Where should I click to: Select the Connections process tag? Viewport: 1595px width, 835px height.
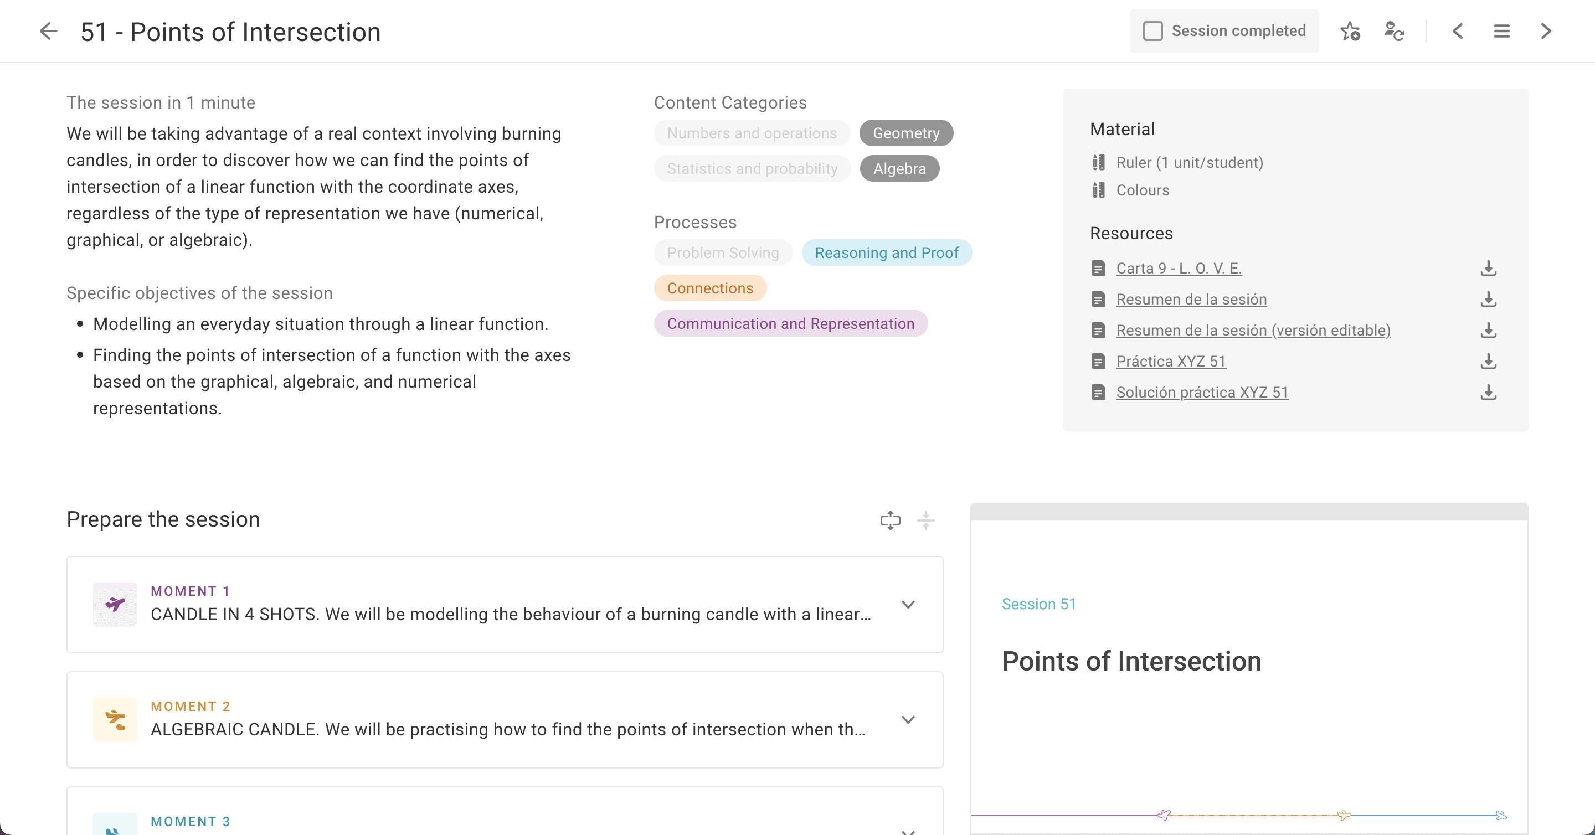coord(709,288)
